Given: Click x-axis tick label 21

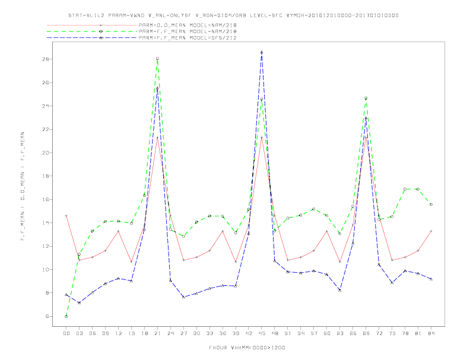Looking at the screenshot, I should (x=157, y=333).
